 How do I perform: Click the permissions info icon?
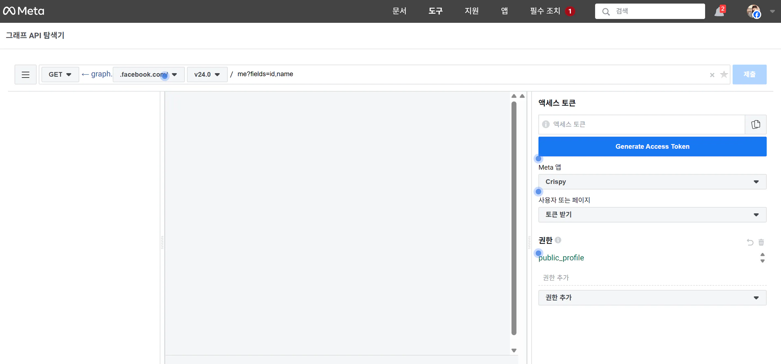point(558,240)
